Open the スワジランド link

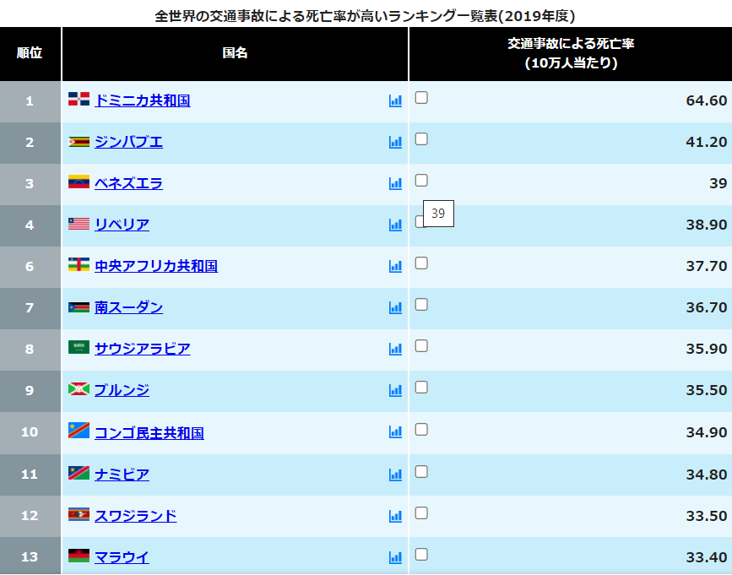pyautogui.click(x=135, y=516)
